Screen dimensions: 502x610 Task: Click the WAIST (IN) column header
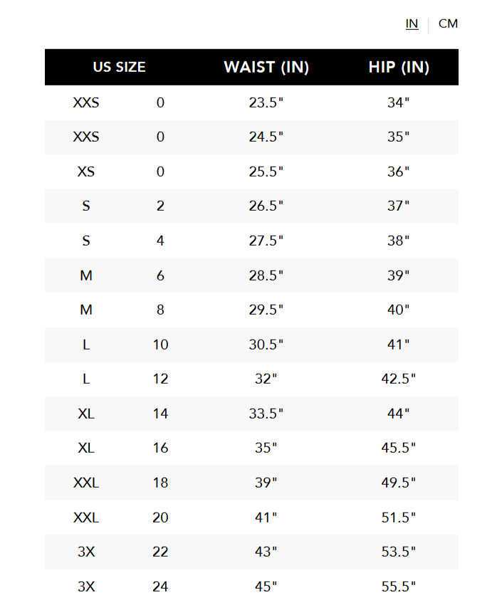click(x=266, y=68)
